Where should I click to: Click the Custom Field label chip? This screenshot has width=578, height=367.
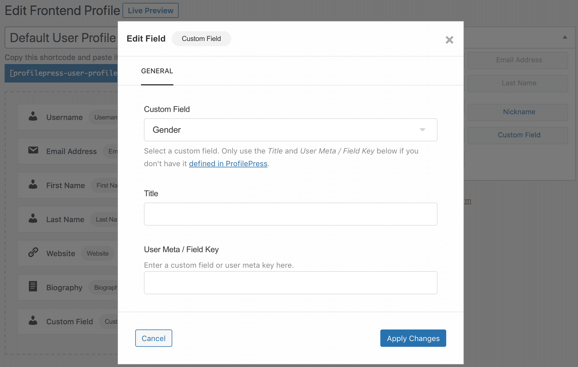tap(201, 38)
